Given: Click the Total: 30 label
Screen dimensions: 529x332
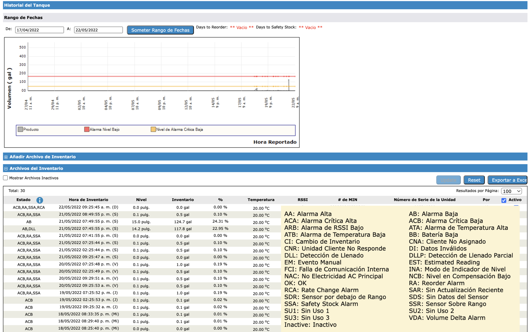Looking at the screenshot, I should point(17,191).
